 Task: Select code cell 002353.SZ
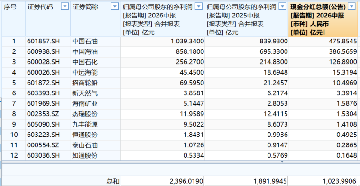pos(43,114)
